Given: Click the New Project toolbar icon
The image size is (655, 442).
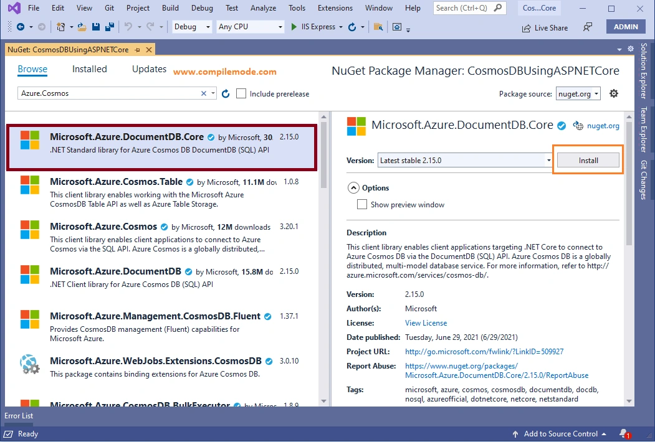Looking at the screenshot, I should click(x=61, y=27).
